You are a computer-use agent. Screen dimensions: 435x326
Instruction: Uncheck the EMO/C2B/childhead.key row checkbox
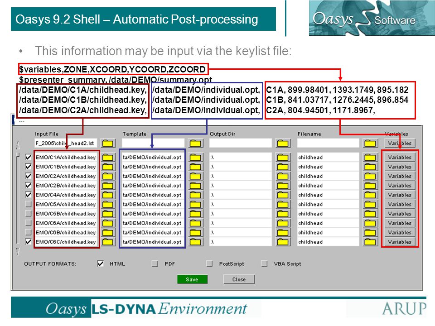click(x=28, y=186)
